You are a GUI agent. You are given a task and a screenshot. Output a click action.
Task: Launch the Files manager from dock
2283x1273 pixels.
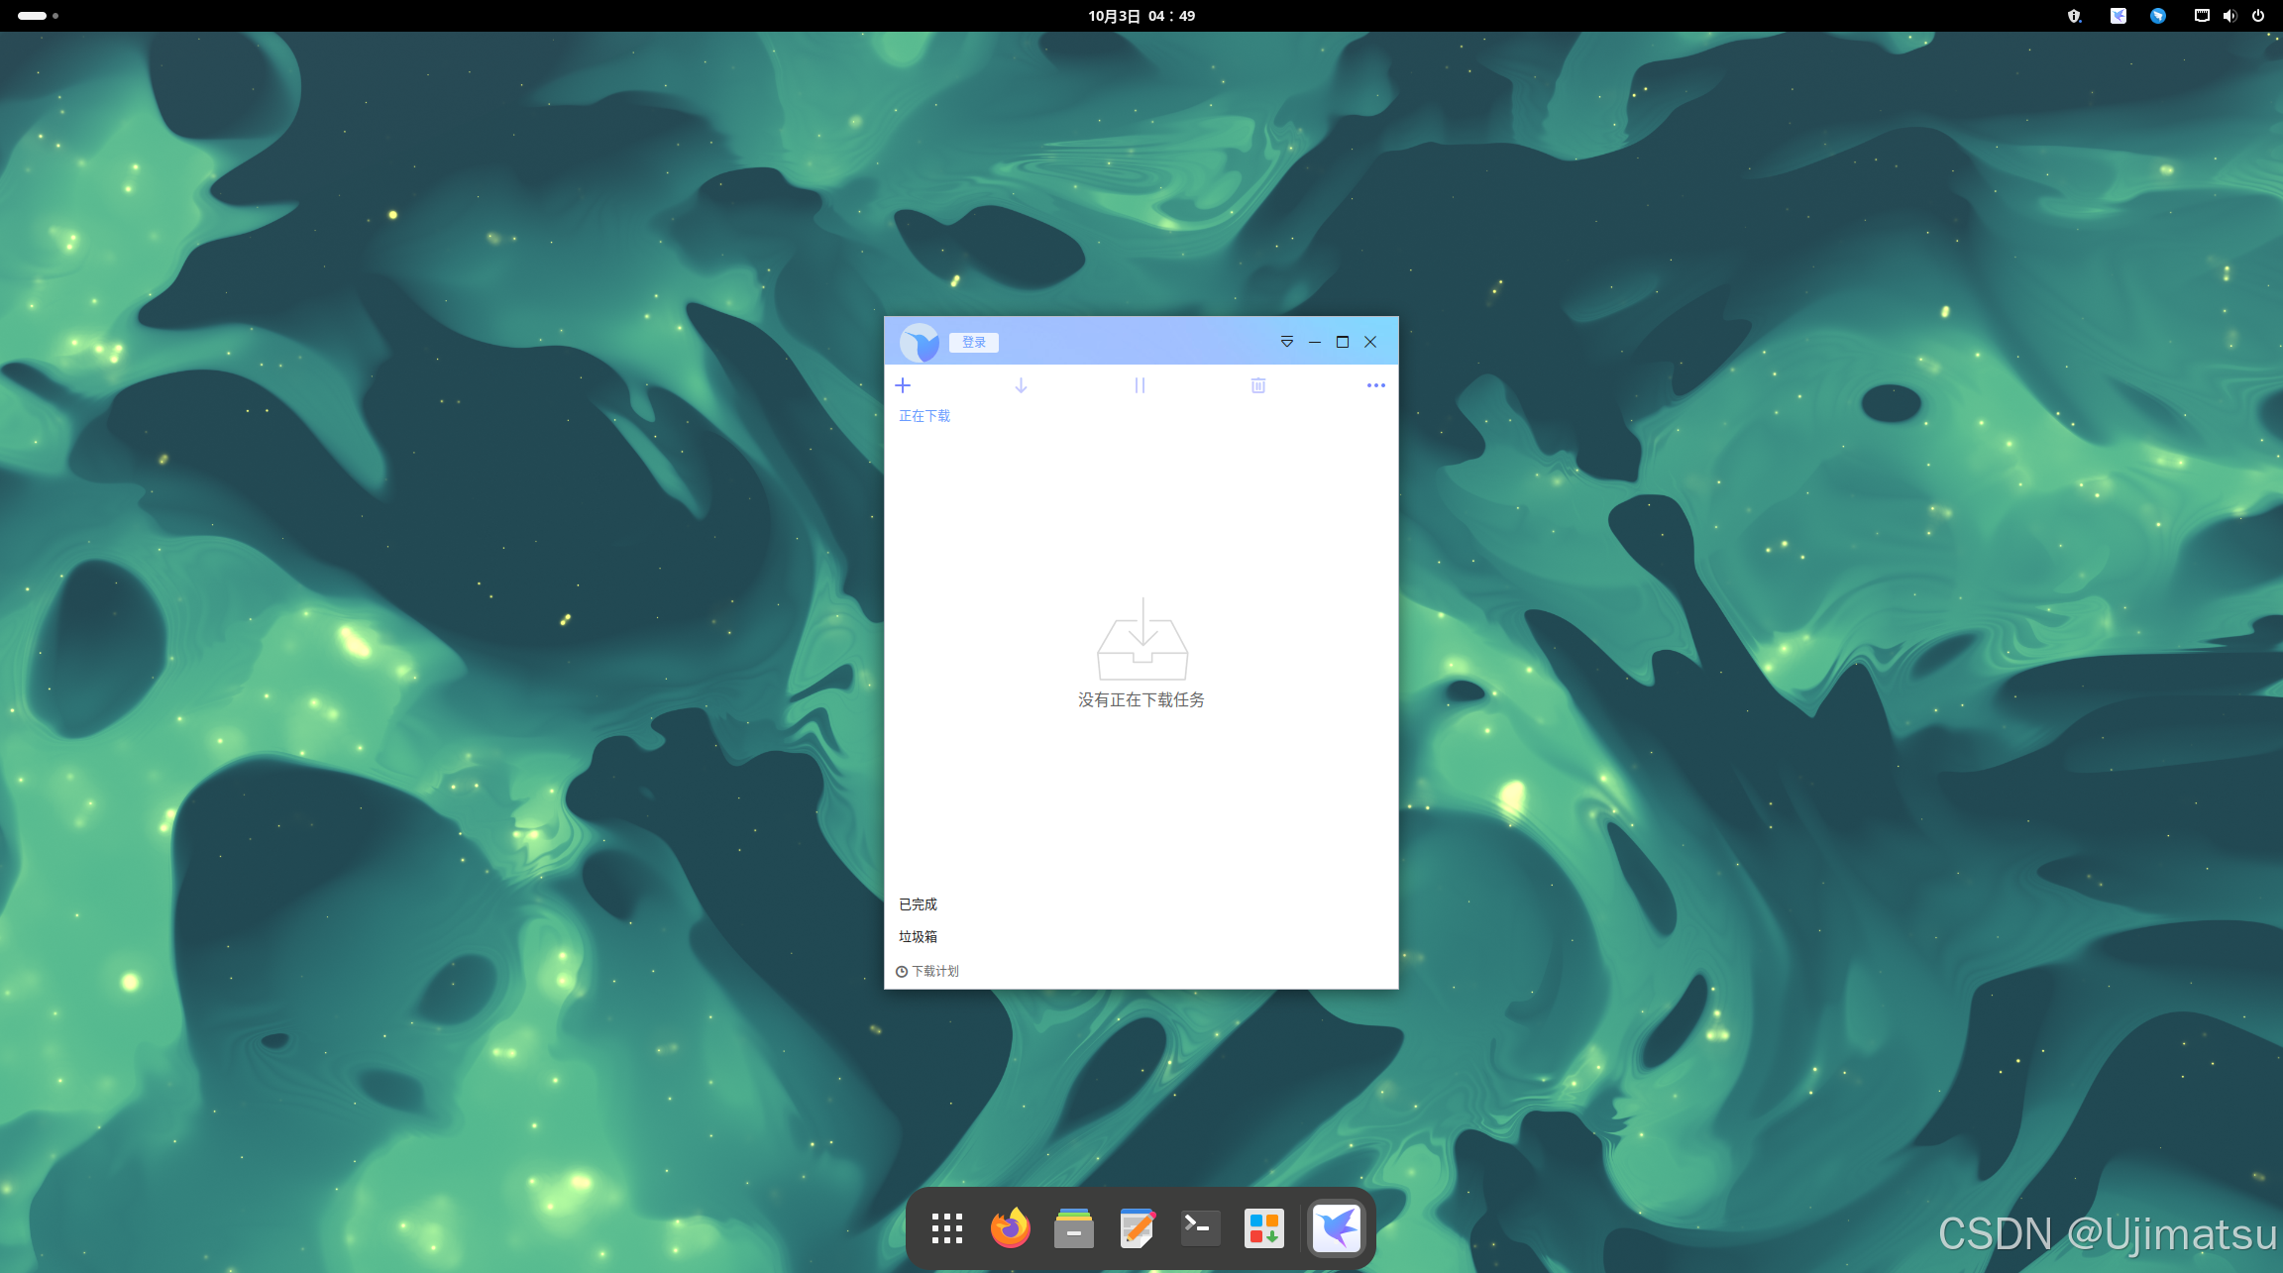coord(1073,1228)
